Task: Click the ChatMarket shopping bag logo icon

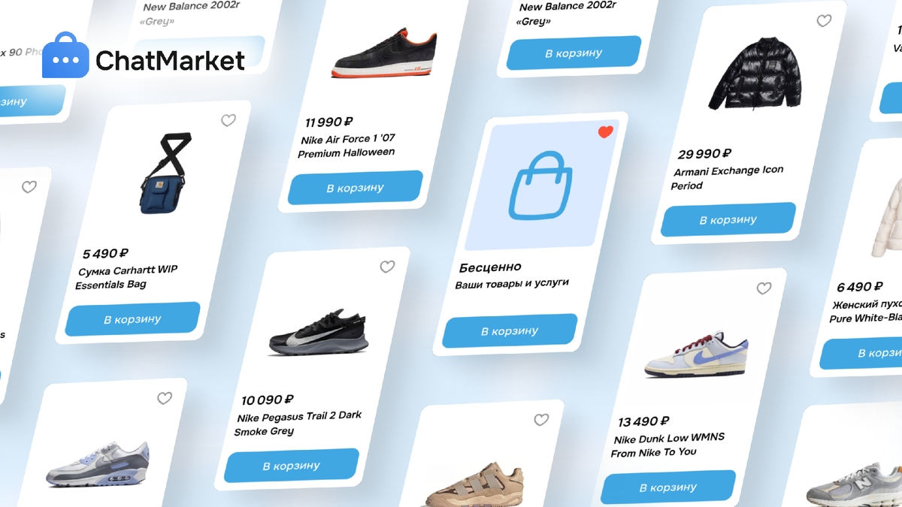Action: pos(65,56)
